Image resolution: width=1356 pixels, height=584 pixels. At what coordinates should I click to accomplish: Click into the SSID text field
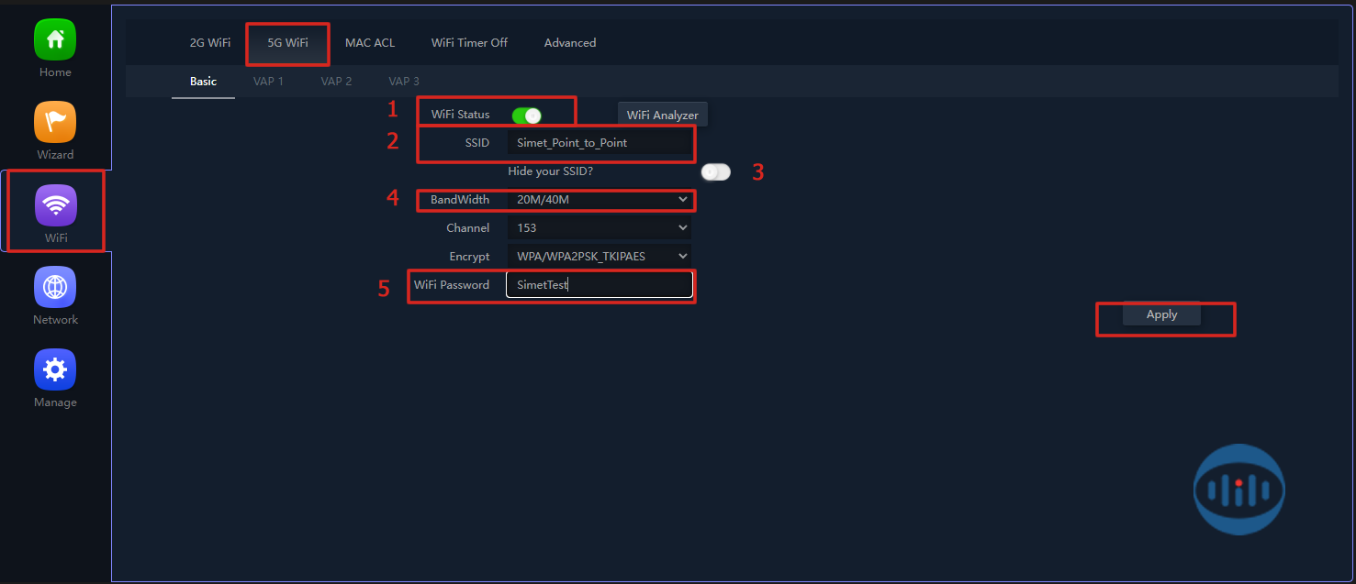pos(599,143)
